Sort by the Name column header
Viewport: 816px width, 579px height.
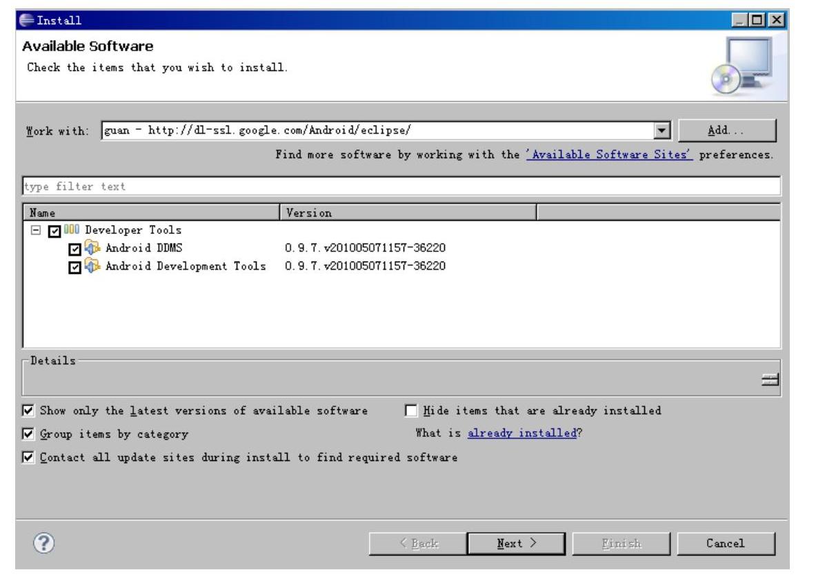152,213
